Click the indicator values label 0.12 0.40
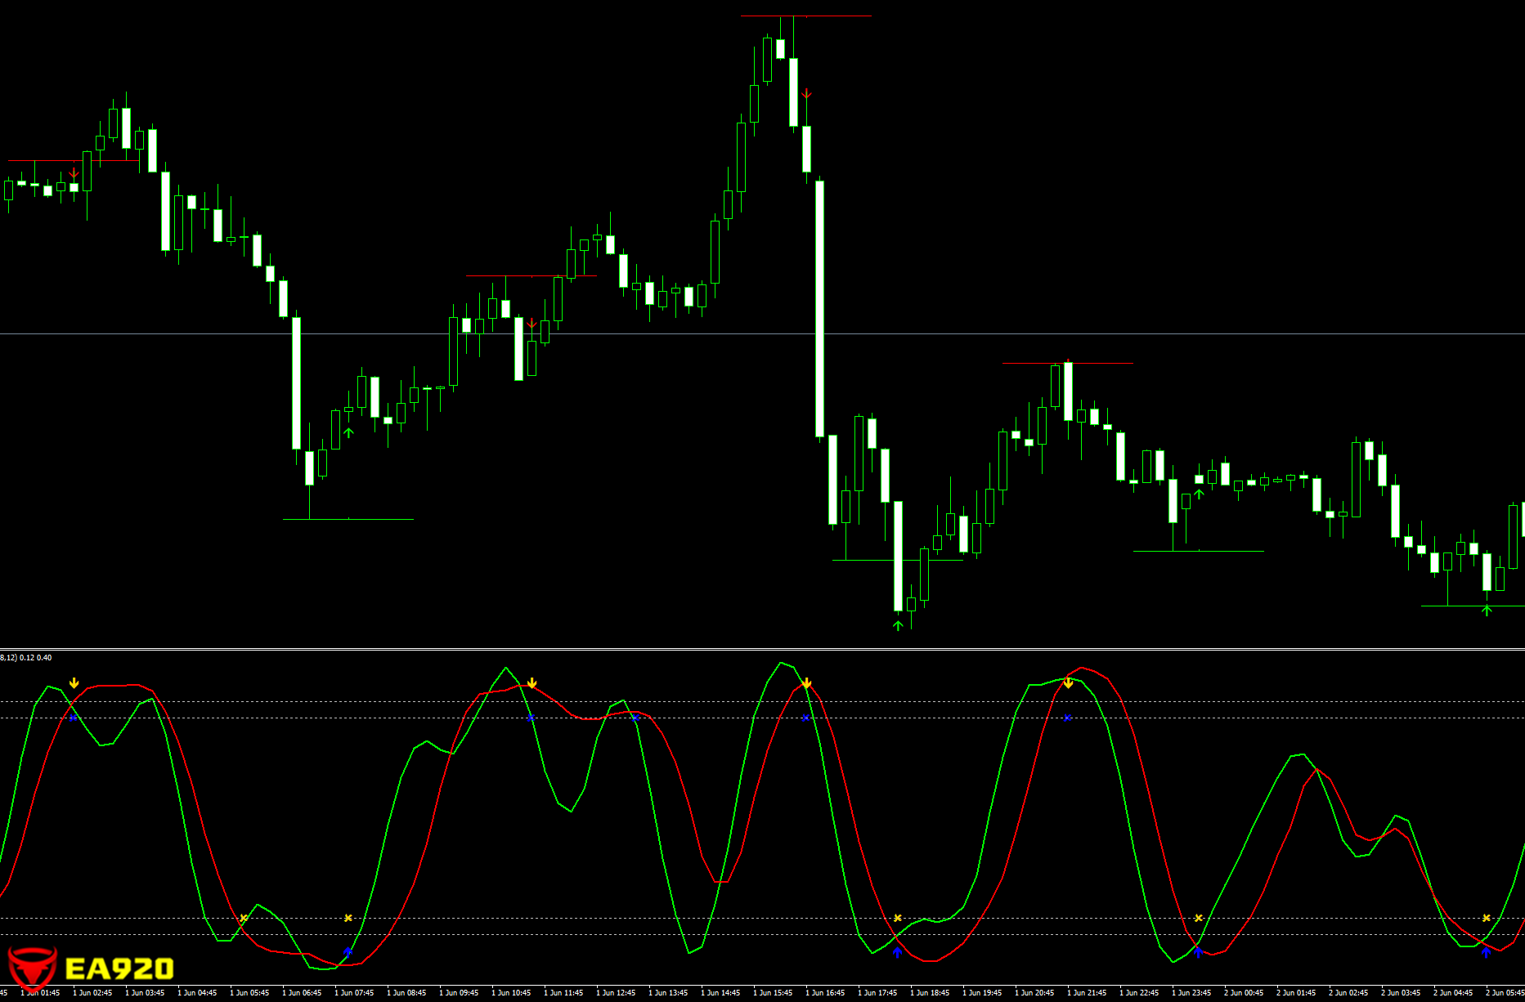Screen dimensions: 1525x1002 pos(35,658)
